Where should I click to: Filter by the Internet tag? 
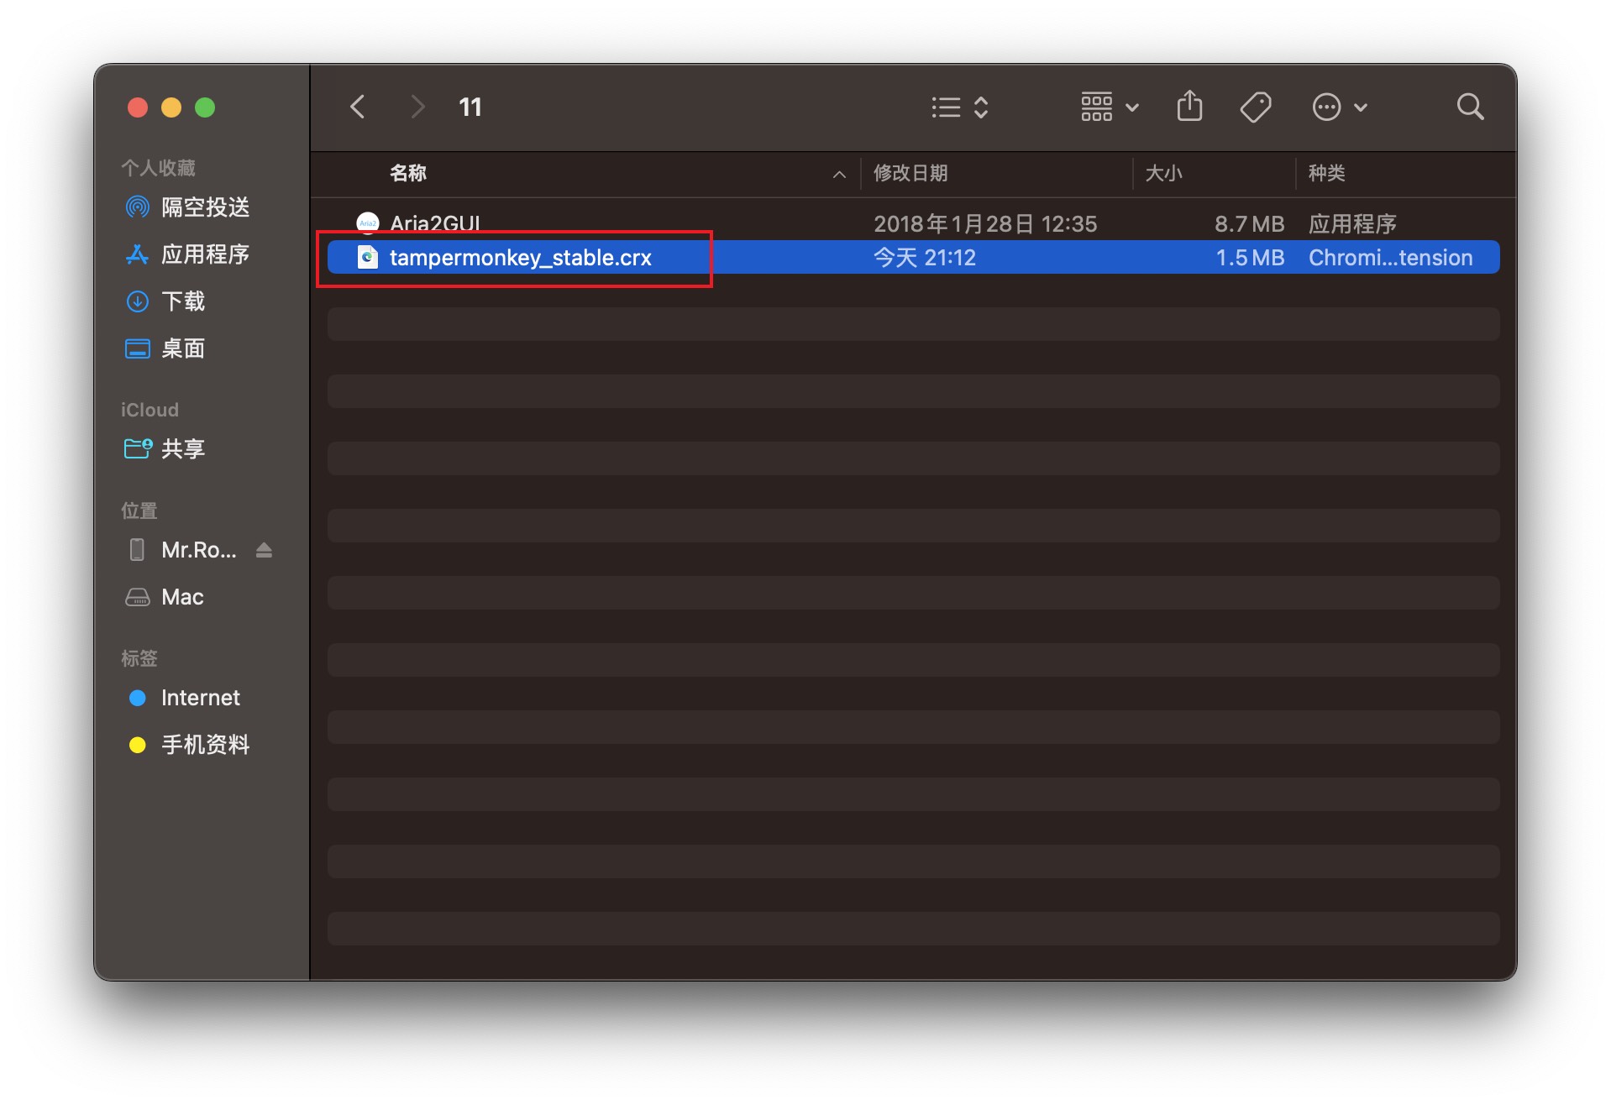click(201, 697)
